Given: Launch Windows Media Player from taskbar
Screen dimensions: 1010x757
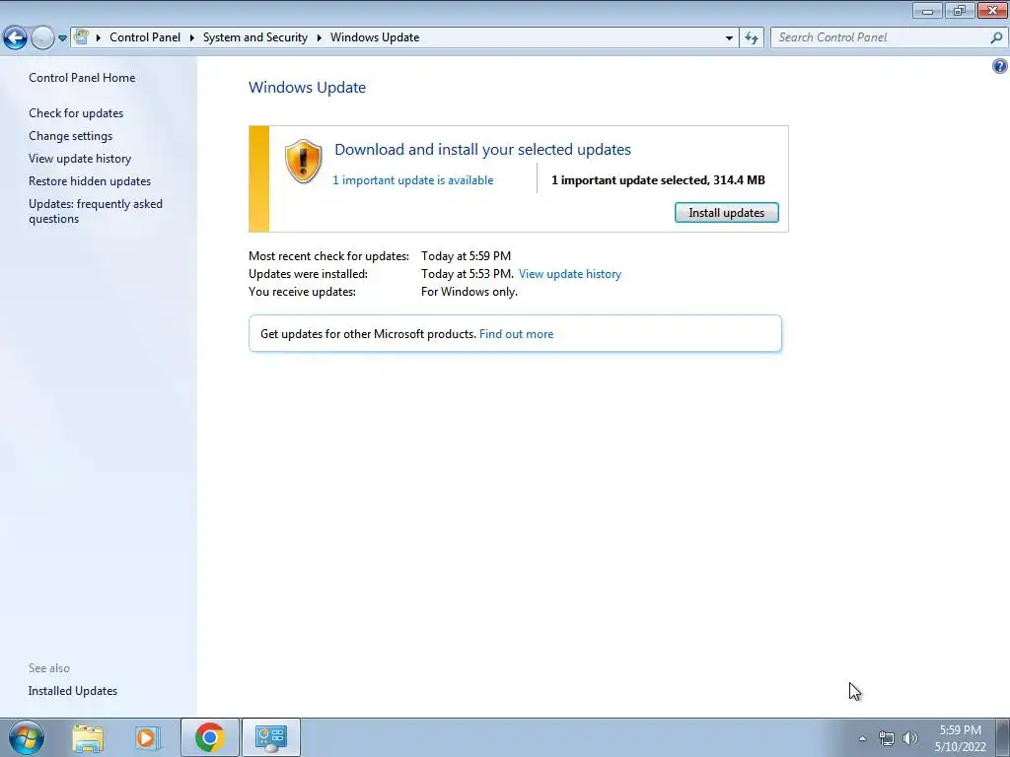Looking at the screenshot, I should [x=147, y=737].
